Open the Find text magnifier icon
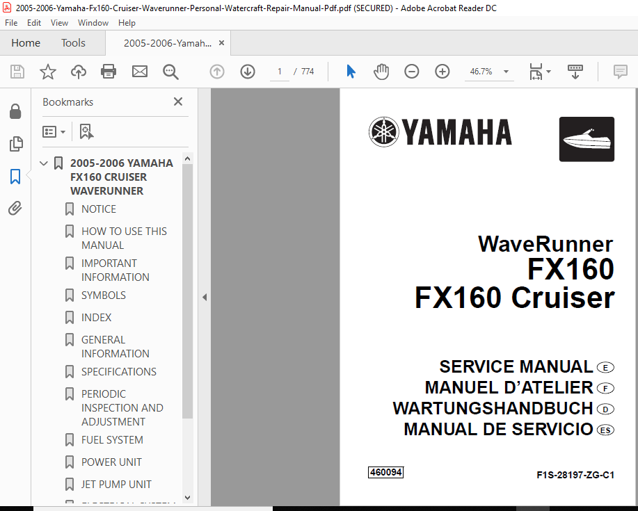 (x=170, y=72)
